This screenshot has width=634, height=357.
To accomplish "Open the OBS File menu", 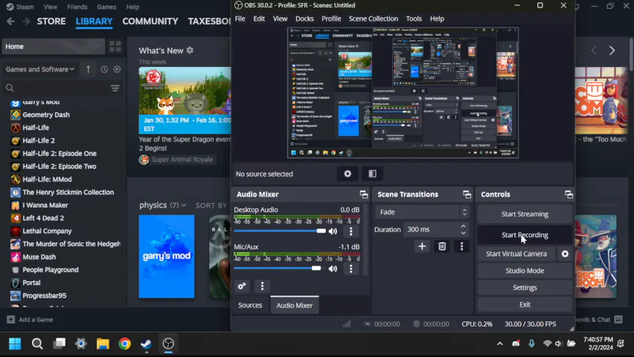I will 240,19.
